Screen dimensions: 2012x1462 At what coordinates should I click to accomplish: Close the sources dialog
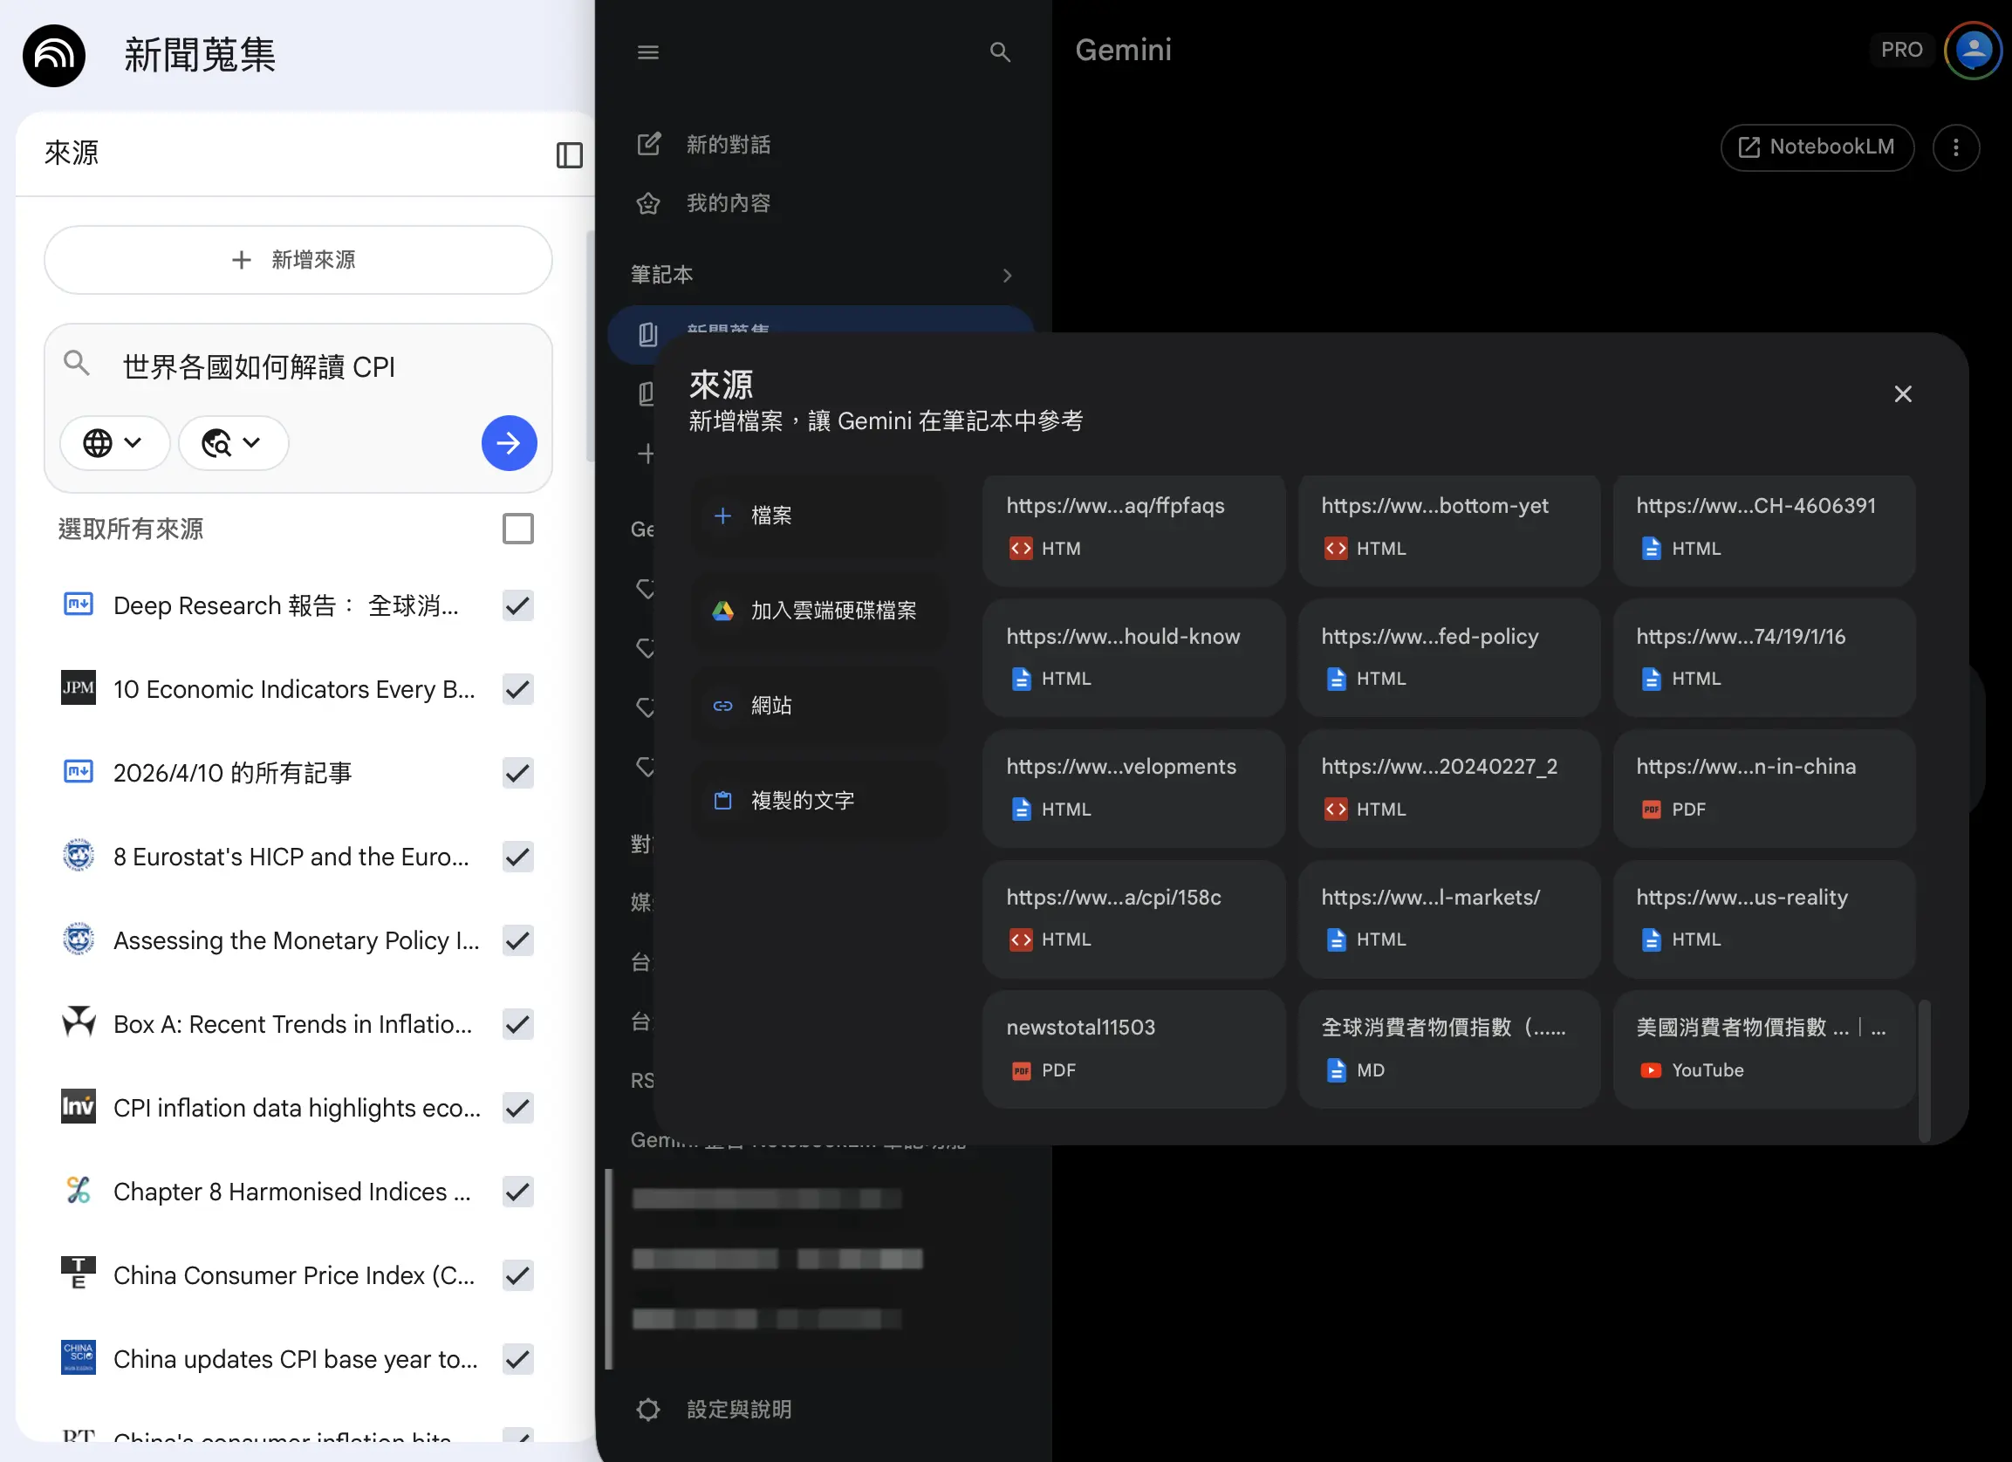(1903, 394)
